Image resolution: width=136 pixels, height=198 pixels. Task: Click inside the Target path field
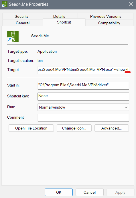point(83,70)
